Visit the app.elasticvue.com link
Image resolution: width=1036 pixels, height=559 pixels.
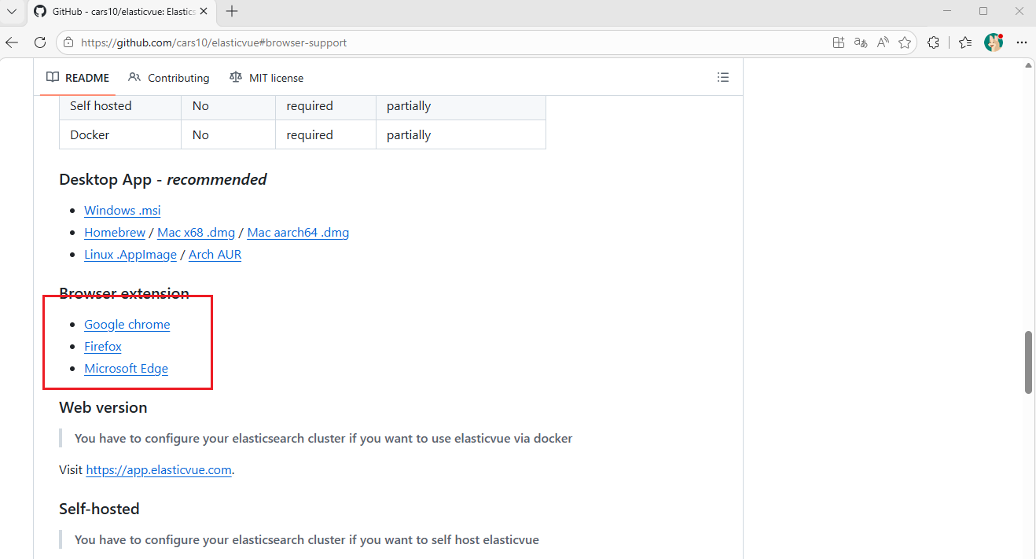(159, 469)
